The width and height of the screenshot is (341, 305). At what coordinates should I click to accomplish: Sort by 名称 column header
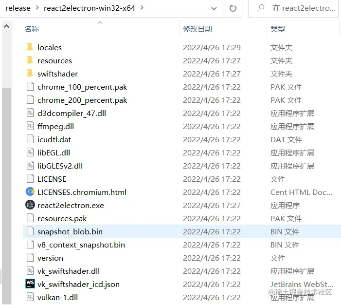click(x=32, y=29)
